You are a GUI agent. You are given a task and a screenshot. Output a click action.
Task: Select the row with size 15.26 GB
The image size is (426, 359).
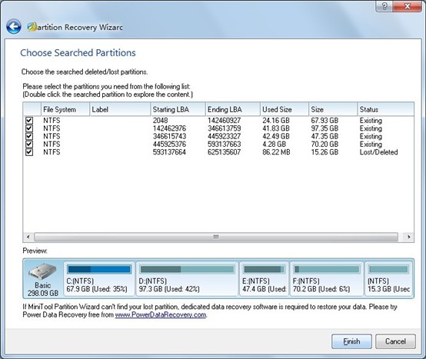point(218,151)
